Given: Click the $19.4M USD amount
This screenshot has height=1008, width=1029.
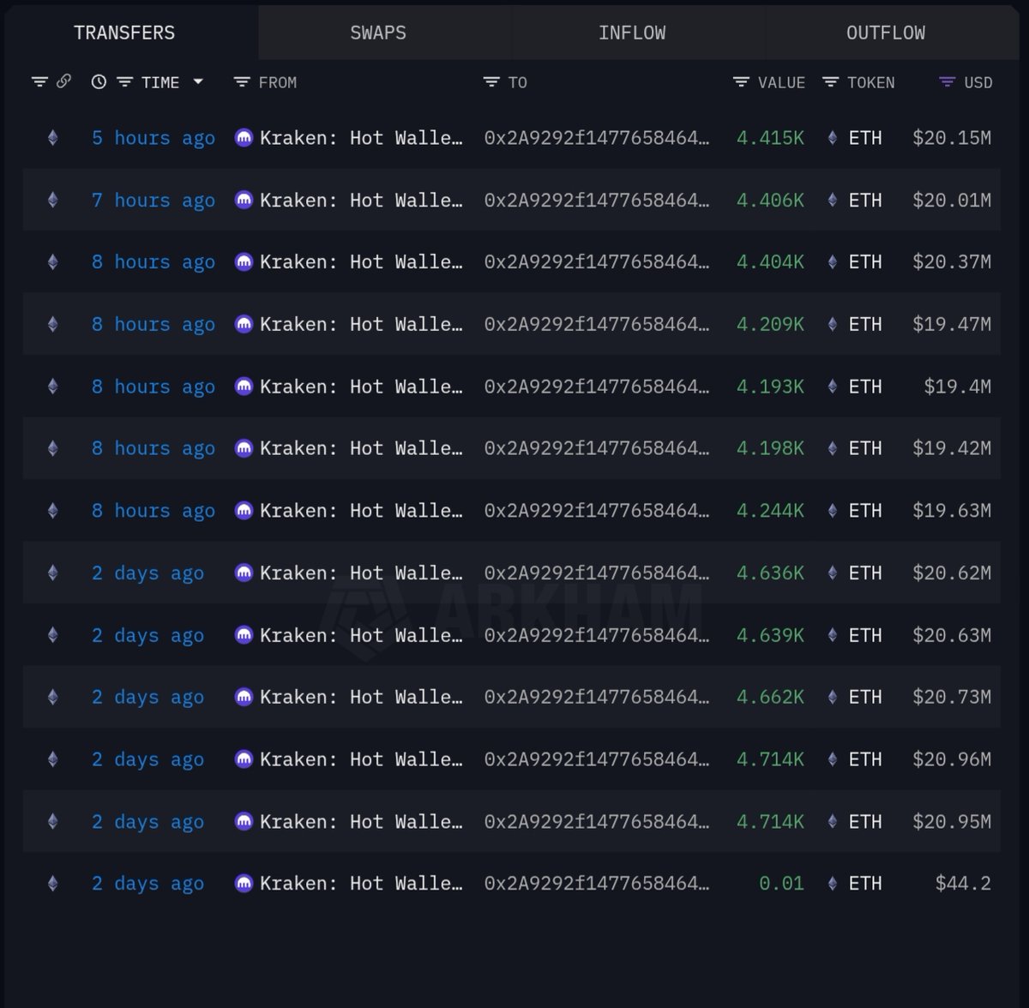Looking at the screenshot, I should [957, 387].
